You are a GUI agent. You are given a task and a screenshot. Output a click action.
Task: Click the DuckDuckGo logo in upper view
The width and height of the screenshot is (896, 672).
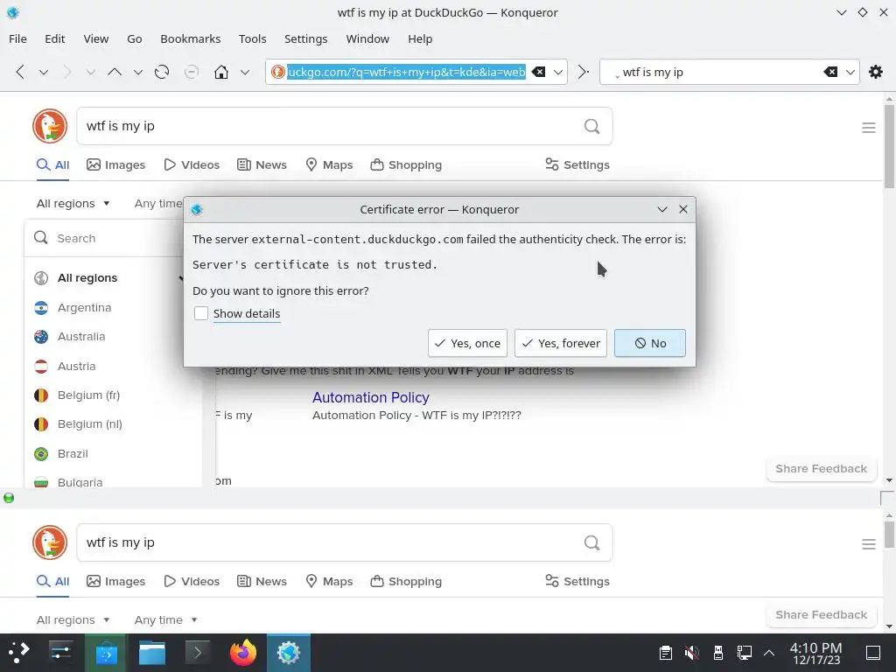[50, 126]
